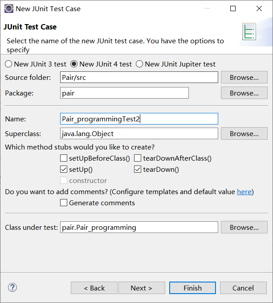Viewport: 273px width, 303px height.
Task: Enable tearDownAfterClass() stub checkbox
Action: (138, 158)
